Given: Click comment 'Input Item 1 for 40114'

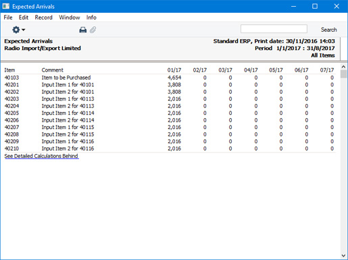Looking at the screenshot, I should point(68,113).
